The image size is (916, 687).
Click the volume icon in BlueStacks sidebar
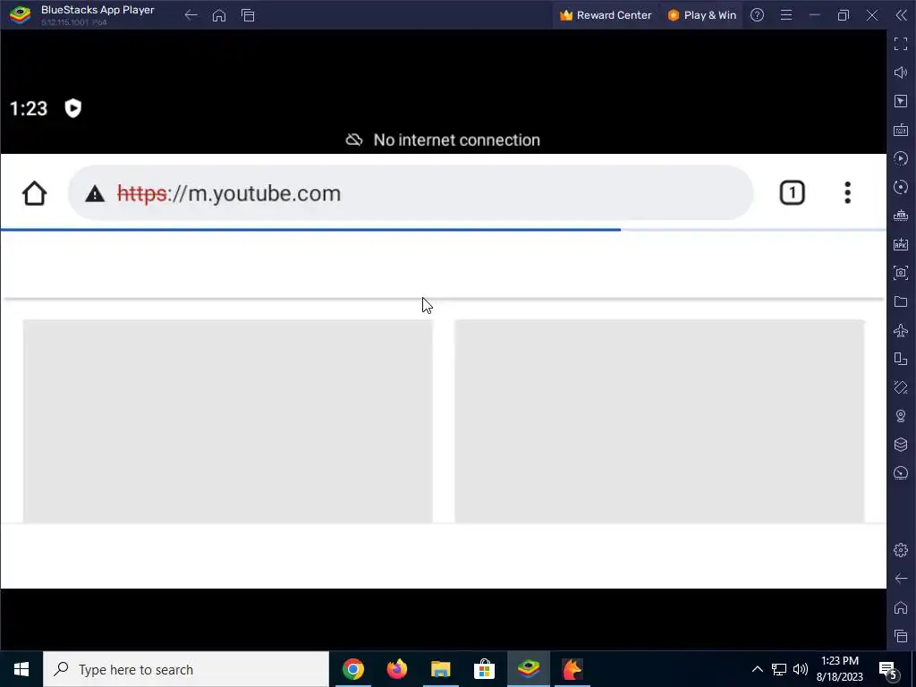point(901,72)
